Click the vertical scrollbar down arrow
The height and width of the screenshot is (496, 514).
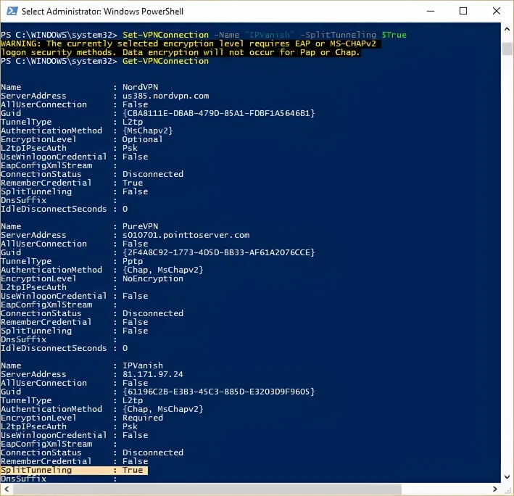507,477
